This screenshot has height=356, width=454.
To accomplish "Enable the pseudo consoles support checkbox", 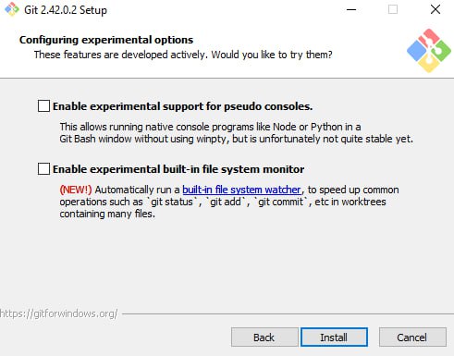I will [x=43, y=105].
